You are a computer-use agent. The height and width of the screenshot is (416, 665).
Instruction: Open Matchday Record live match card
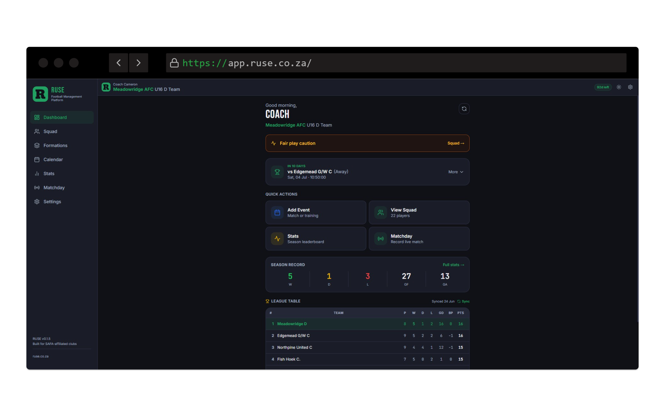coord(419,239)
